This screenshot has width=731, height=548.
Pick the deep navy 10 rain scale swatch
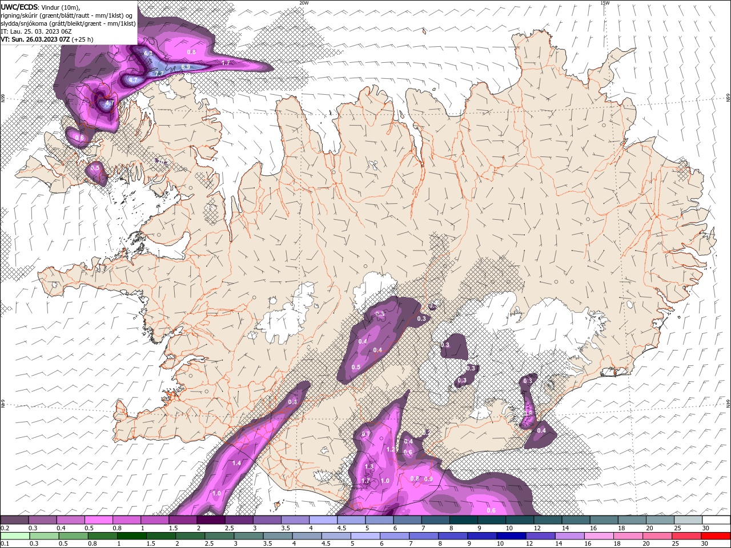(511, 536)
